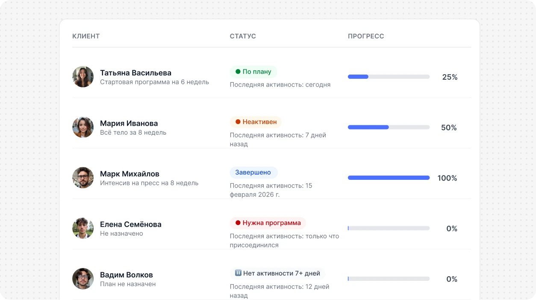Open client name Вадим Волков
The image size is (536, 300).
[x=127, y=275]
